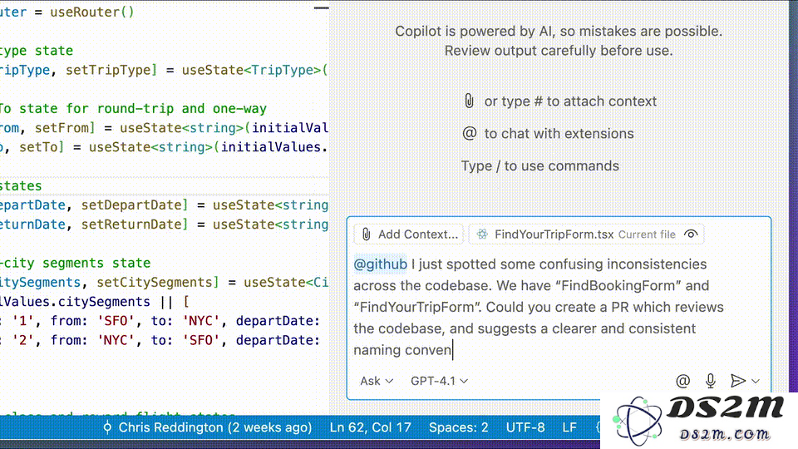Open git blame Chris Reddington status entry
This screenshot has width=798, height=449.
tap(207, 427)
